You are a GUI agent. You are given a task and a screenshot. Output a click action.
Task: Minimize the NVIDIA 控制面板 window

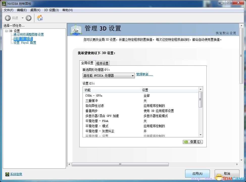(x=222, y=3)
